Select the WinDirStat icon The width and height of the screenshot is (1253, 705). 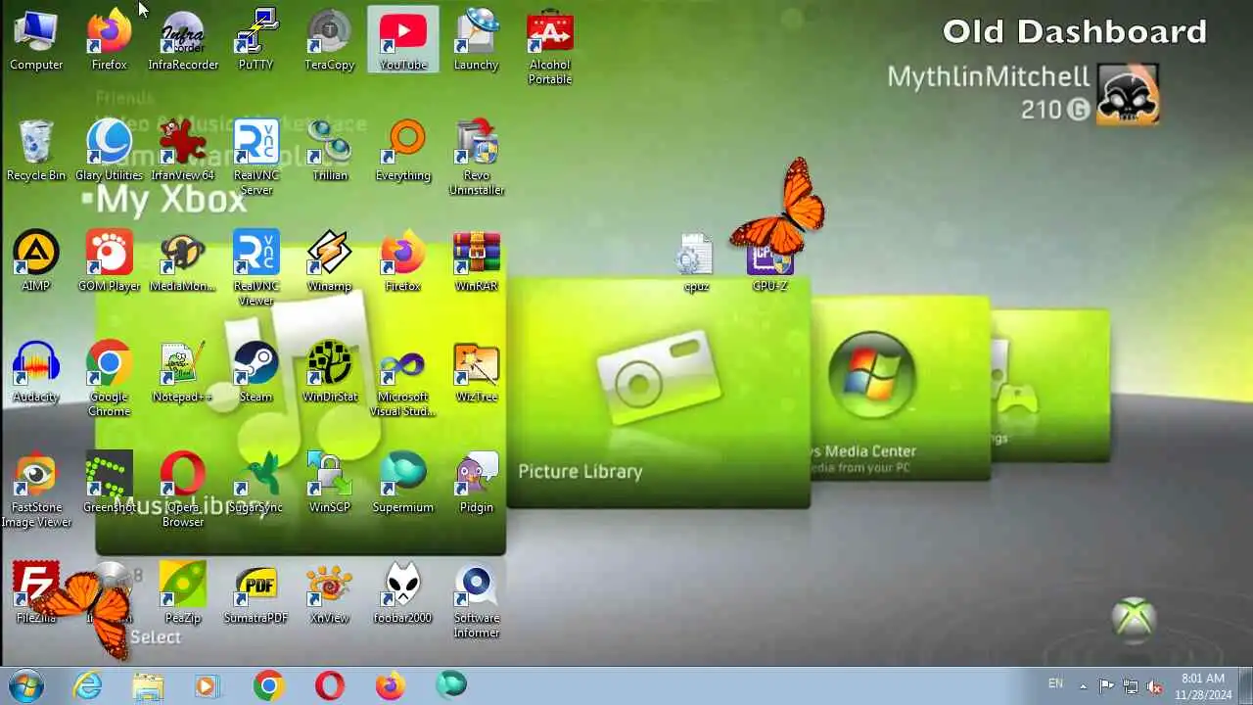coord(330,373)
